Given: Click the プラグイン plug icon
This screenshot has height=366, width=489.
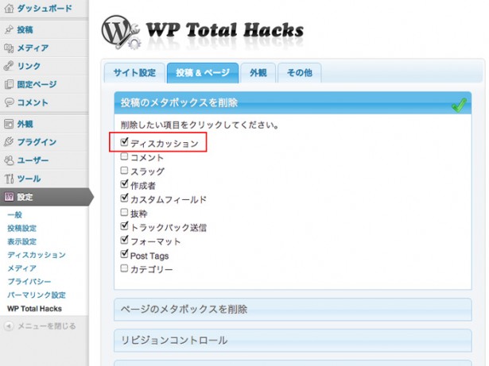Looking at the screenshot, I should (9, 142).
